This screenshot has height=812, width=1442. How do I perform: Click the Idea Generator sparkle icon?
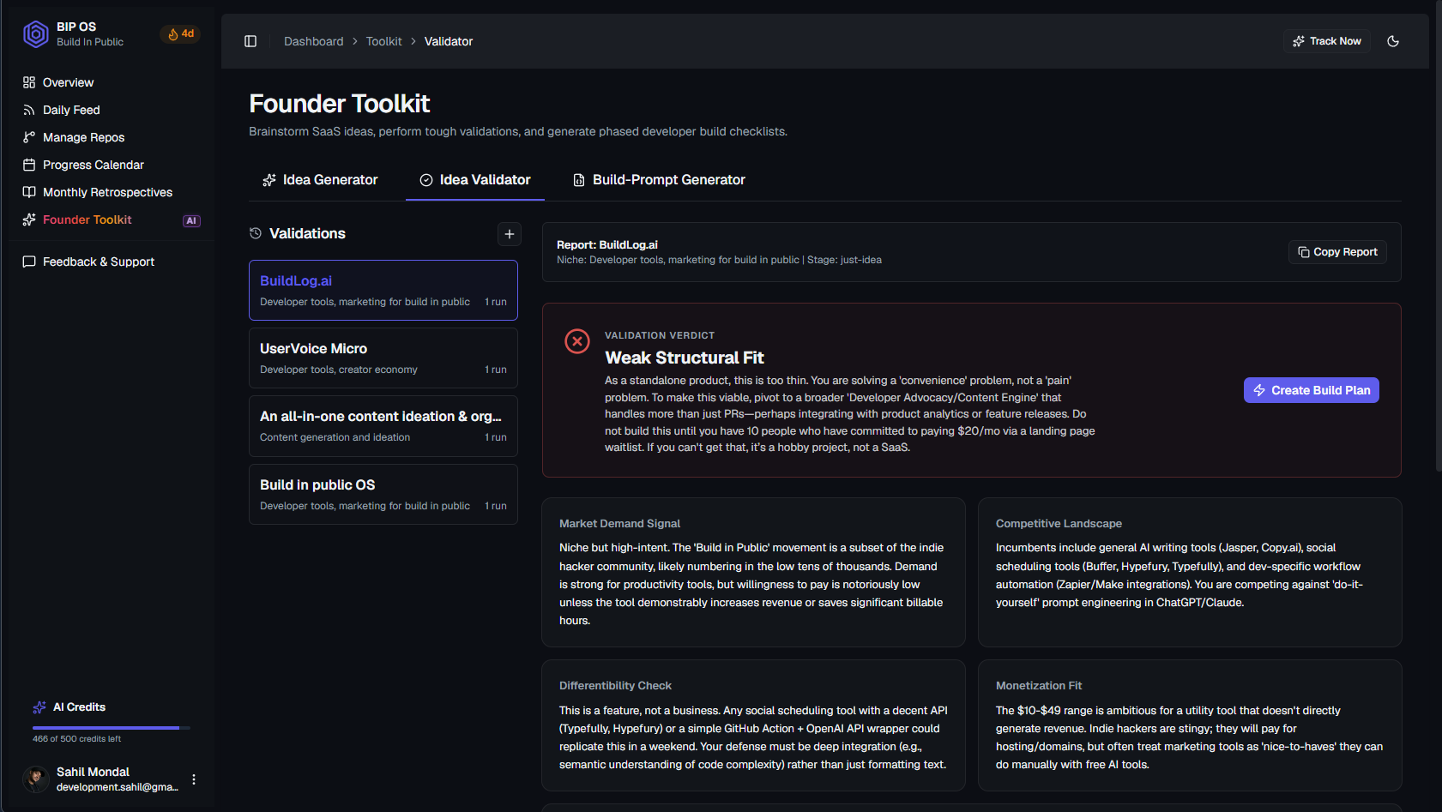(269, 180)
